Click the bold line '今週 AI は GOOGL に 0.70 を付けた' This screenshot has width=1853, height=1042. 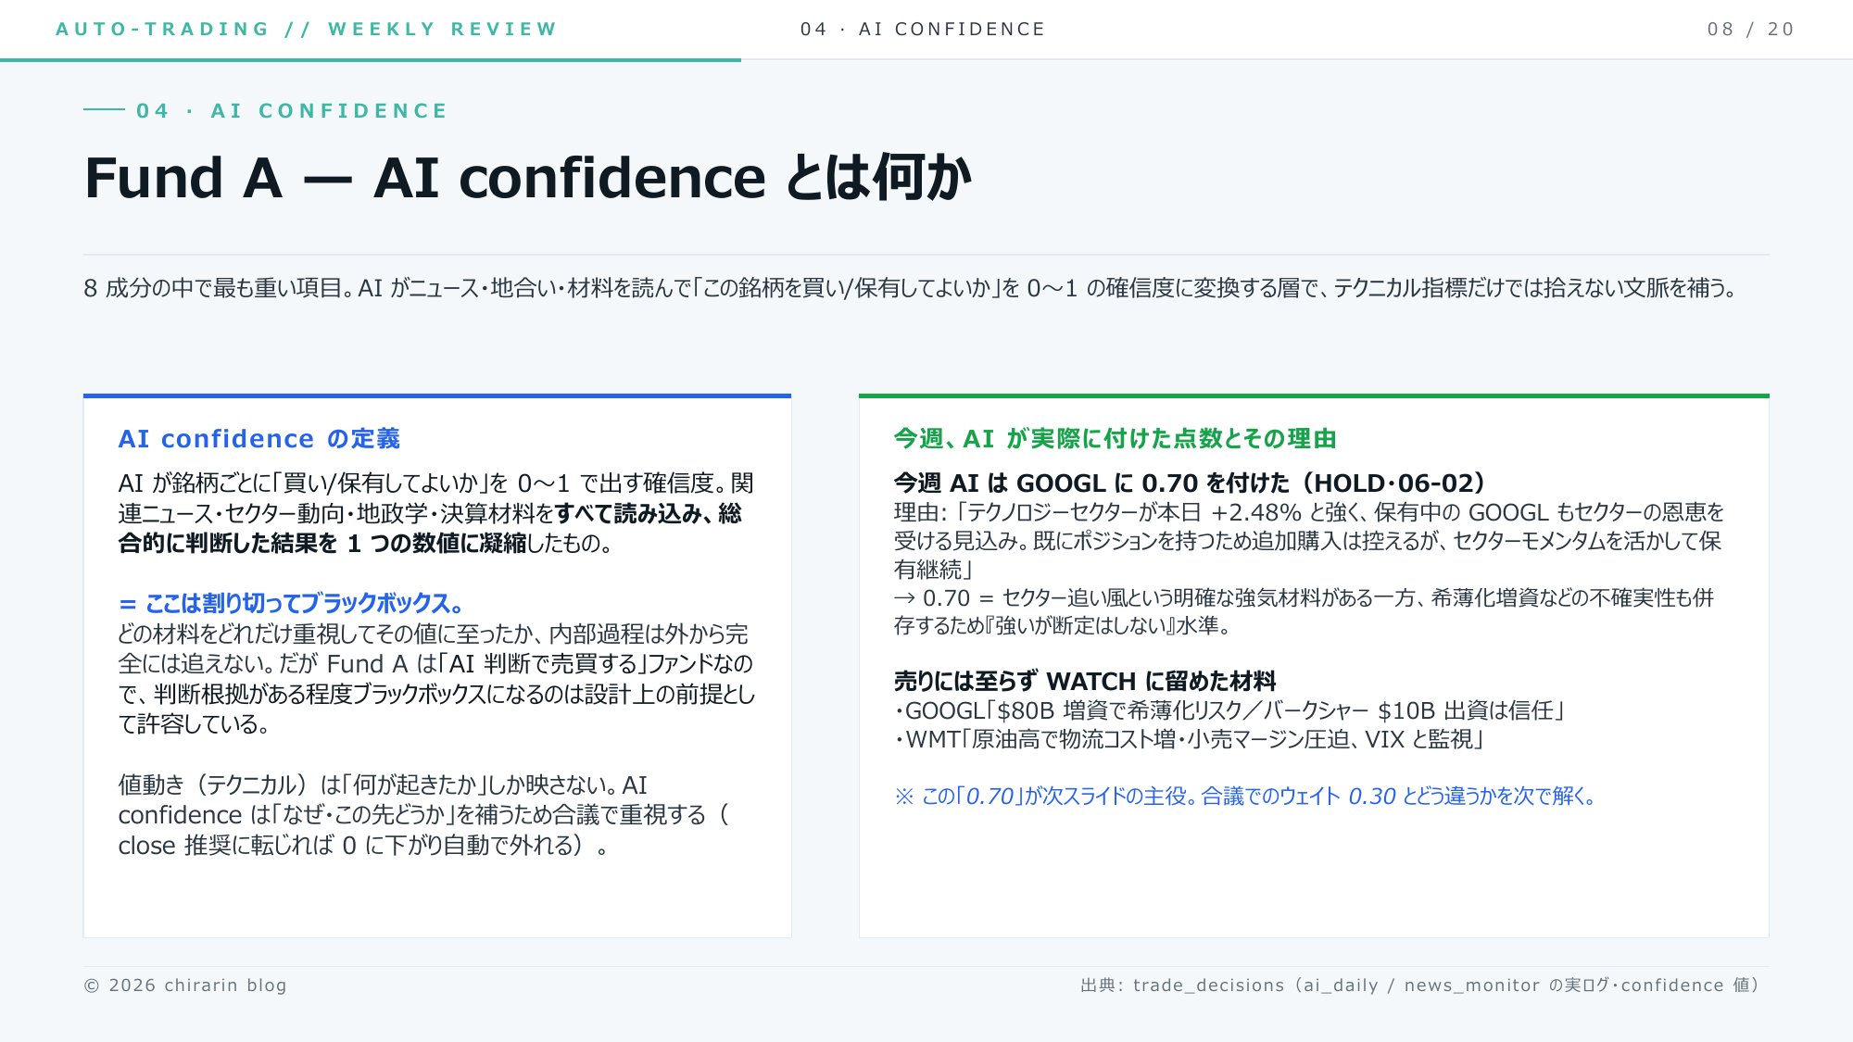click(x=1191, y=483)
